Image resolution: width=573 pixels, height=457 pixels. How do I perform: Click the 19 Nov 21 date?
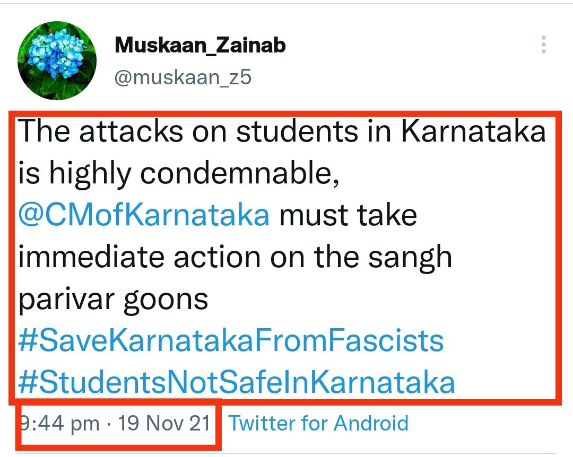coord(163,424)
